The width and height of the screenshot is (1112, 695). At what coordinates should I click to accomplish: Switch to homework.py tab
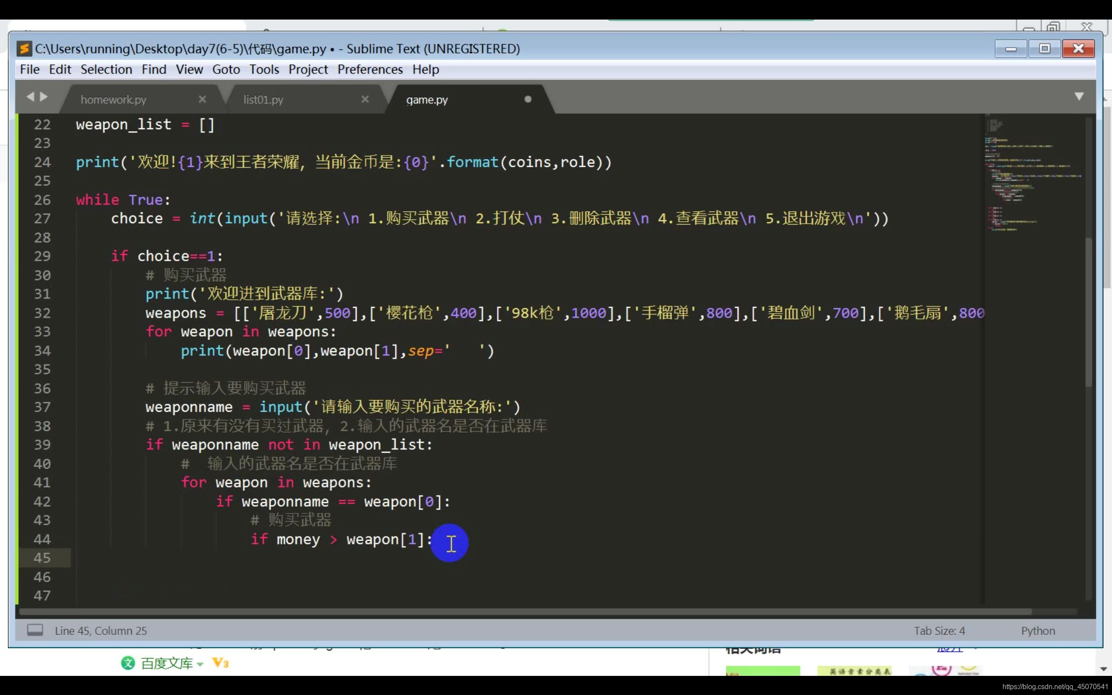(113, 100)
